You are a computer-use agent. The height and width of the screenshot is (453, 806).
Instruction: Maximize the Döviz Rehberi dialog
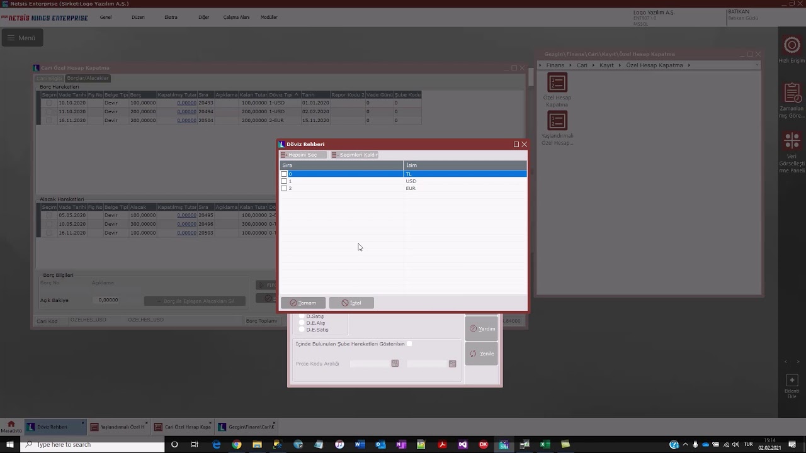[x=516, y=144]
